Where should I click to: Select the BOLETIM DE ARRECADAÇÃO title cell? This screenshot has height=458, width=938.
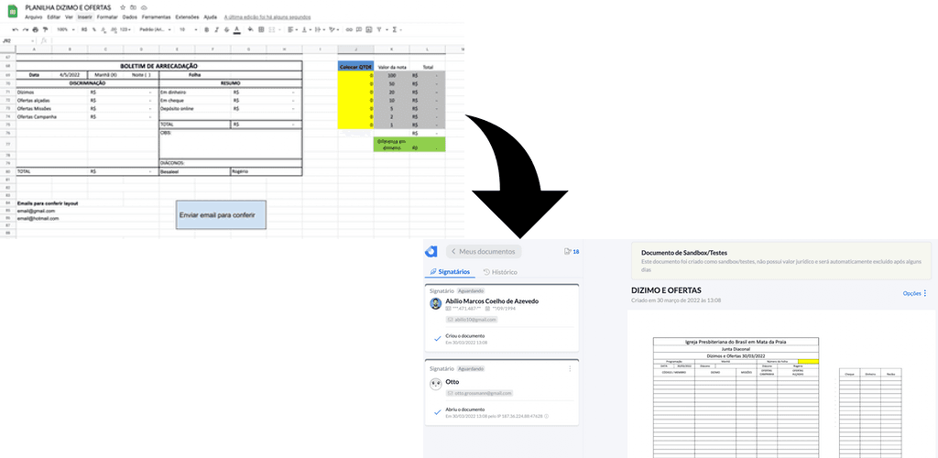coord(159,66)
